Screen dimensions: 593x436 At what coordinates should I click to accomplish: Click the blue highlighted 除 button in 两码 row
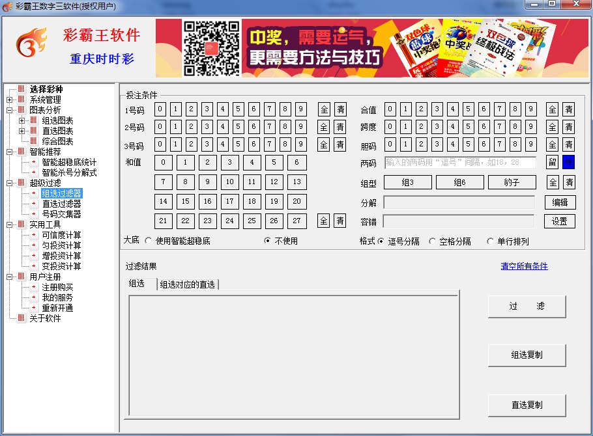coord(568,162)
